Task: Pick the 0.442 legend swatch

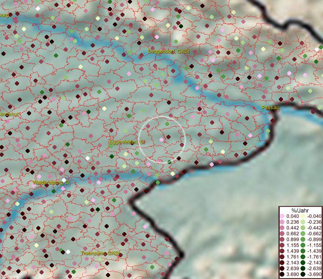Action: (282, 228)
